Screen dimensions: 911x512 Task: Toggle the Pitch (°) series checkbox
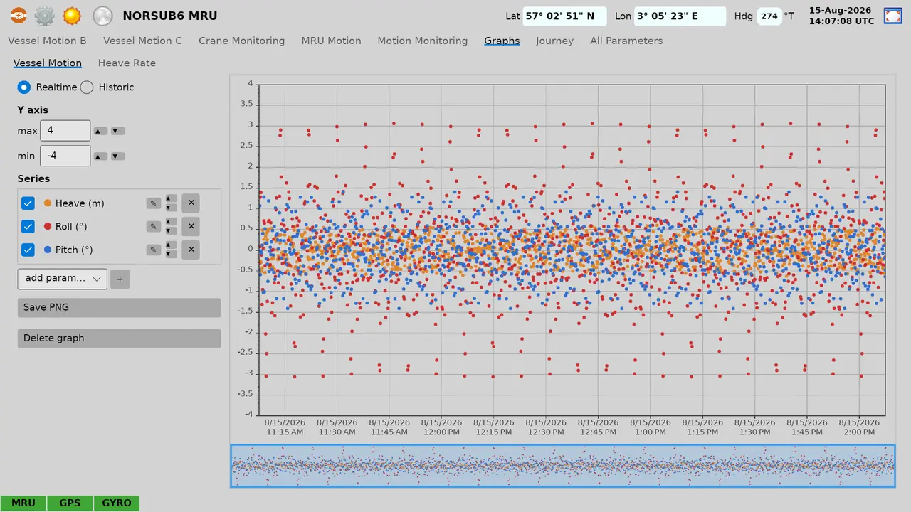[28, 250]
